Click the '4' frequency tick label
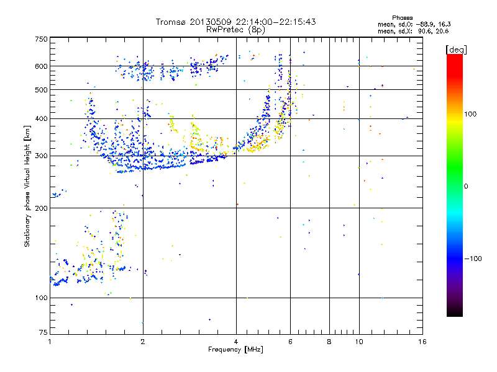497x372 pixels. tap(236, 342)
